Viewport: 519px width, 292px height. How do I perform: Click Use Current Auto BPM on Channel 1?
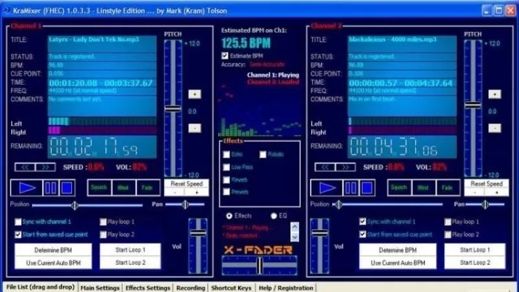53,263
